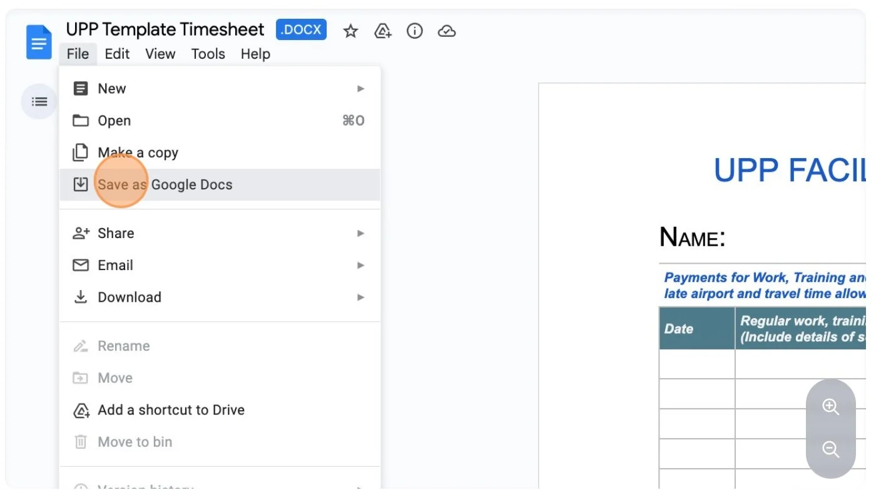Click the Move folder icon

click(x=81, y=378)
